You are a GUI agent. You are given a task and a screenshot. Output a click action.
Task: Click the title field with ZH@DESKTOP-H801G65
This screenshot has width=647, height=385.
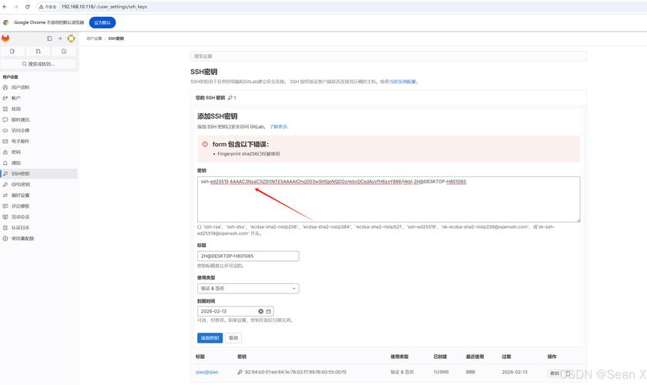click(x=248, y=256)
